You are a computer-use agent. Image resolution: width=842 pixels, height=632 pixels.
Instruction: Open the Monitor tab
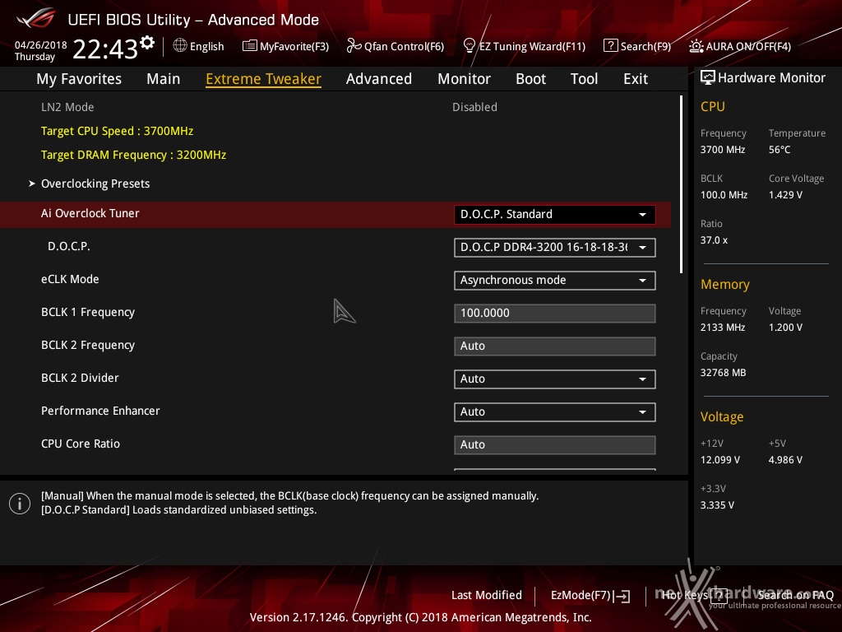coord(464,79)
